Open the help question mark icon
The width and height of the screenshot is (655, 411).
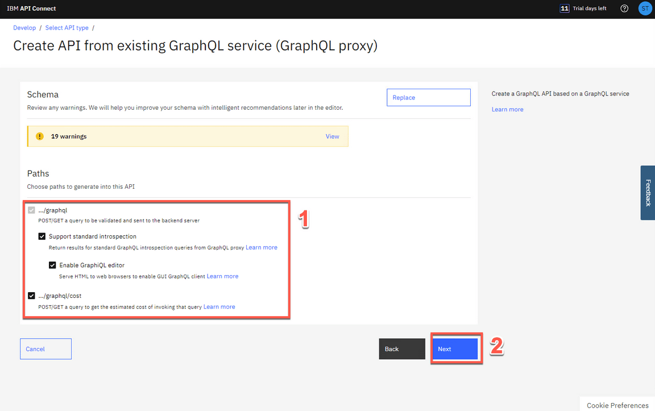click(x=624, y=9)
